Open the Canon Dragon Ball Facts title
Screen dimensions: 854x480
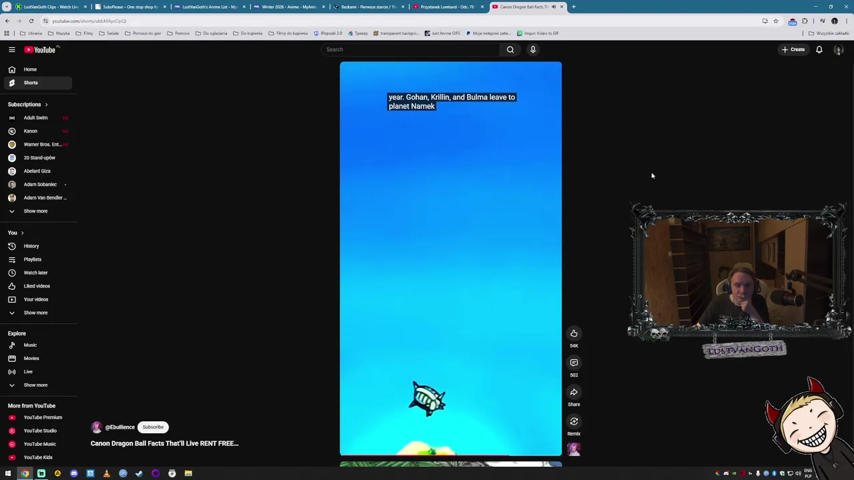(x=164, y=443)
